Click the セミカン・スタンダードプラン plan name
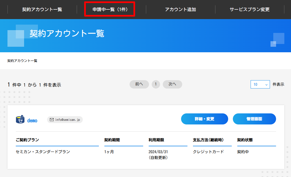The width and height of the screenshot is (291, 177). (43, 152)
